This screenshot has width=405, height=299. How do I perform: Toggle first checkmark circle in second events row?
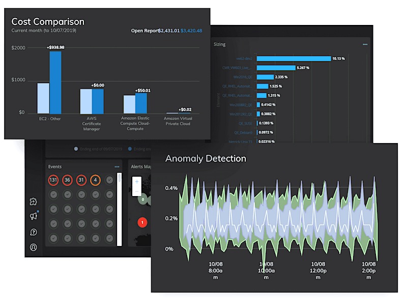tap(53, 195)
